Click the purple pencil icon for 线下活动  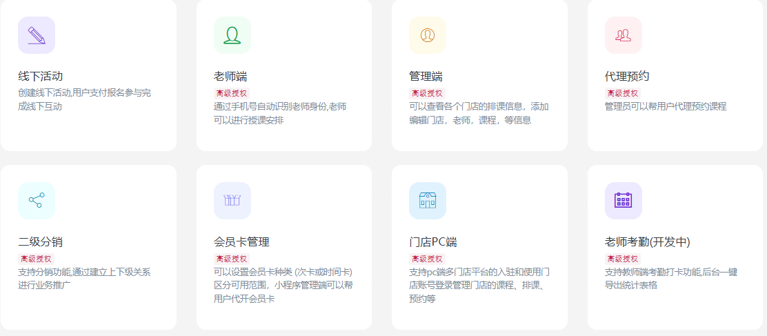pos(37,35)
